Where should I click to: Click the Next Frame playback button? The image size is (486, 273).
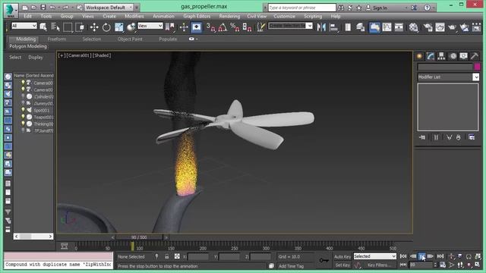tap(431, 256)
